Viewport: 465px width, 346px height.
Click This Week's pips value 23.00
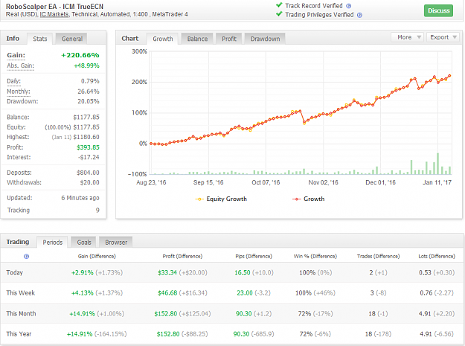[244, 293]
